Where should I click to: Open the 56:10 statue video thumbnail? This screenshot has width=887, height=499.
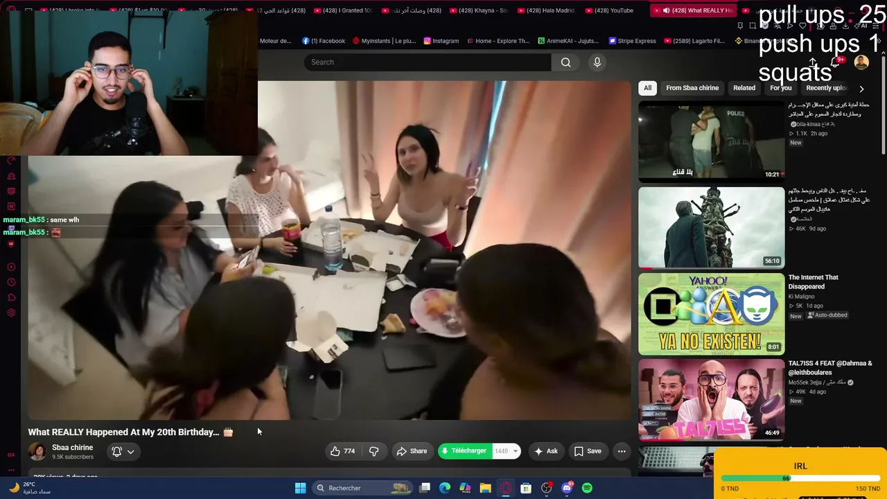pyautogui.click(x=711, y=227)
